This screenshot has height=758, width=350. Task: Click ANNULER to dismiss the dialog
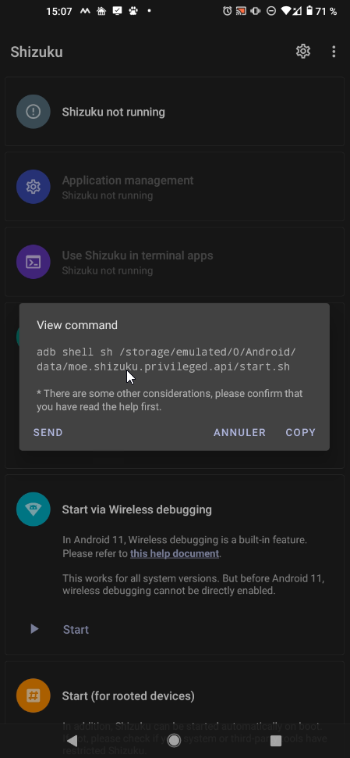239,433
